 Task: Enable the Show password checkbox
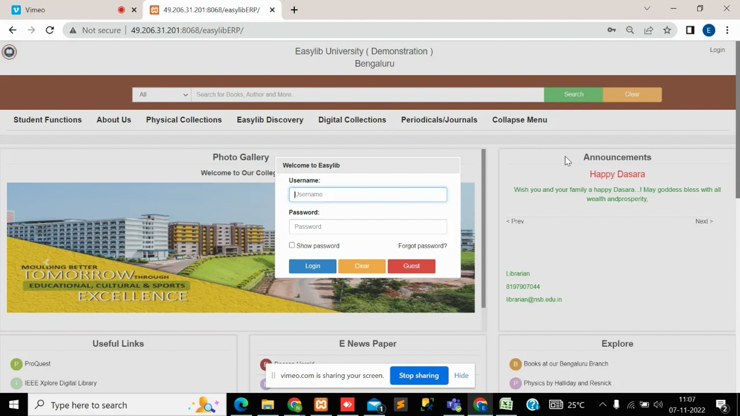292,245
